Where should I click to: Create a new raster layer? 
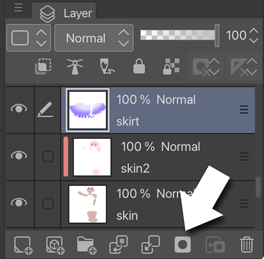[x=23, y=245]
